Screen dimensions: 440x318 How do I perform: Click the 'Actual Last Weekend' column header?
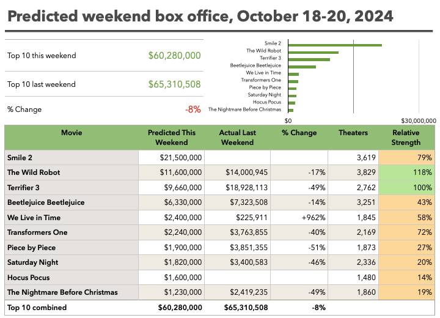point(237,138)
